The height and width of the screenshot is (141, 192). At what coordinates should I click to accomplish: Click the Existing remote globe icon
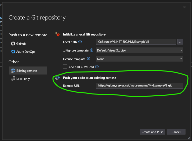[13, 71]
